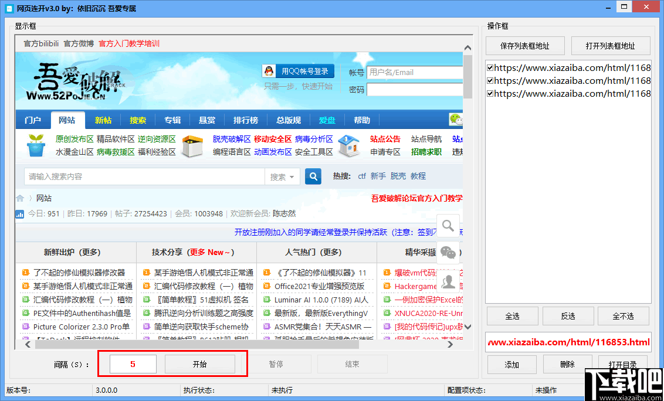Open the 爱盘 nav tab
The image size is (664, 401).
(x=327, y=120)
